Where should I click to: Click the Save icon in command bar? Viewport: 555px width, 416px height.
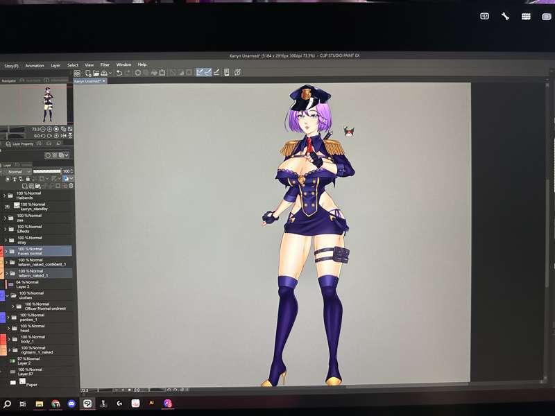(x=103, y=73)
